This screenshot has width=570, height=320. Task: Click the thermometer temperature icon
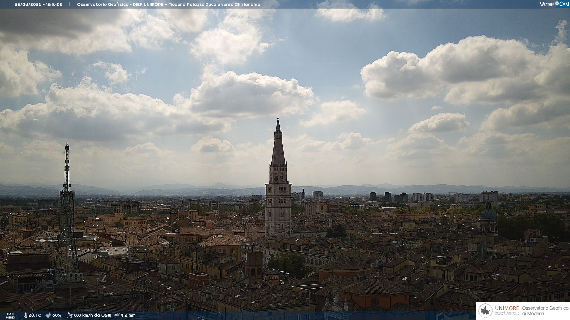[26, 316]
